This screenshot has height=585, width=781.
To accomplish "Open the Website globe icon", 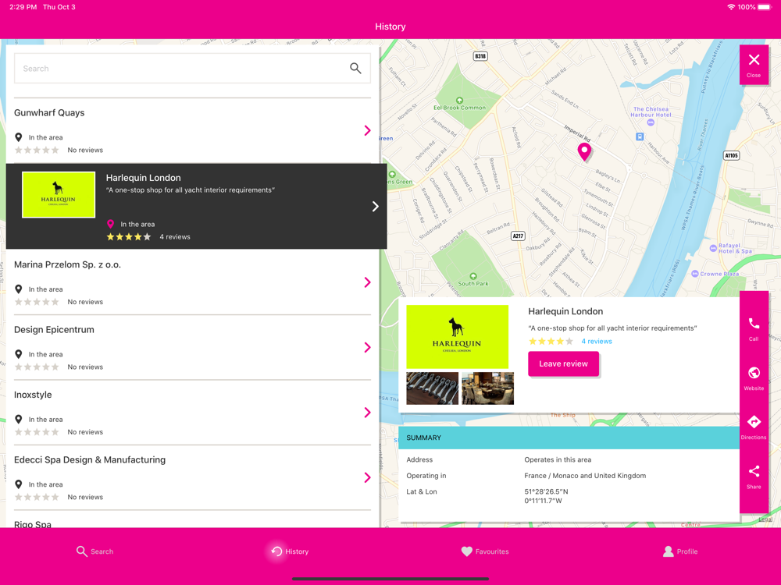I will (x=754, y=373).
